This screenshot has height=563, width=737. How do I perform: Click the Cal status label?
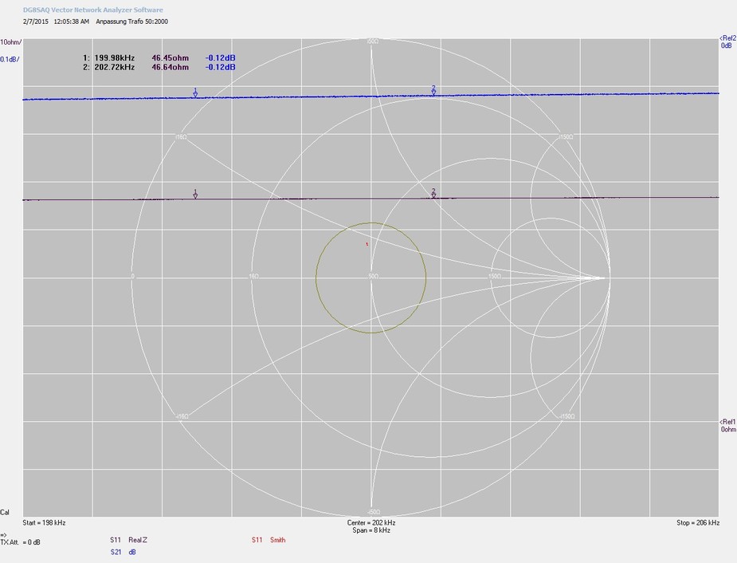(x=5, y=512)
